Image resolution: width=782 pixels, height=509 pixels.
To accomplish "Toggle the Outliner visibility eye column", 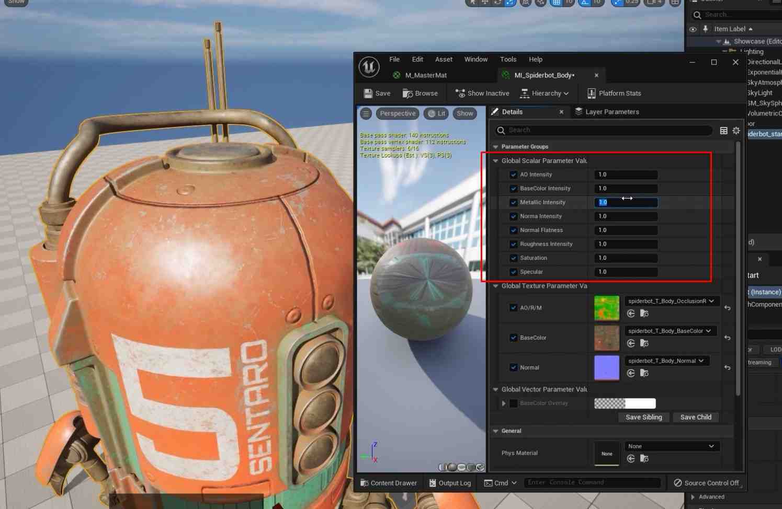I will [693, 29].
